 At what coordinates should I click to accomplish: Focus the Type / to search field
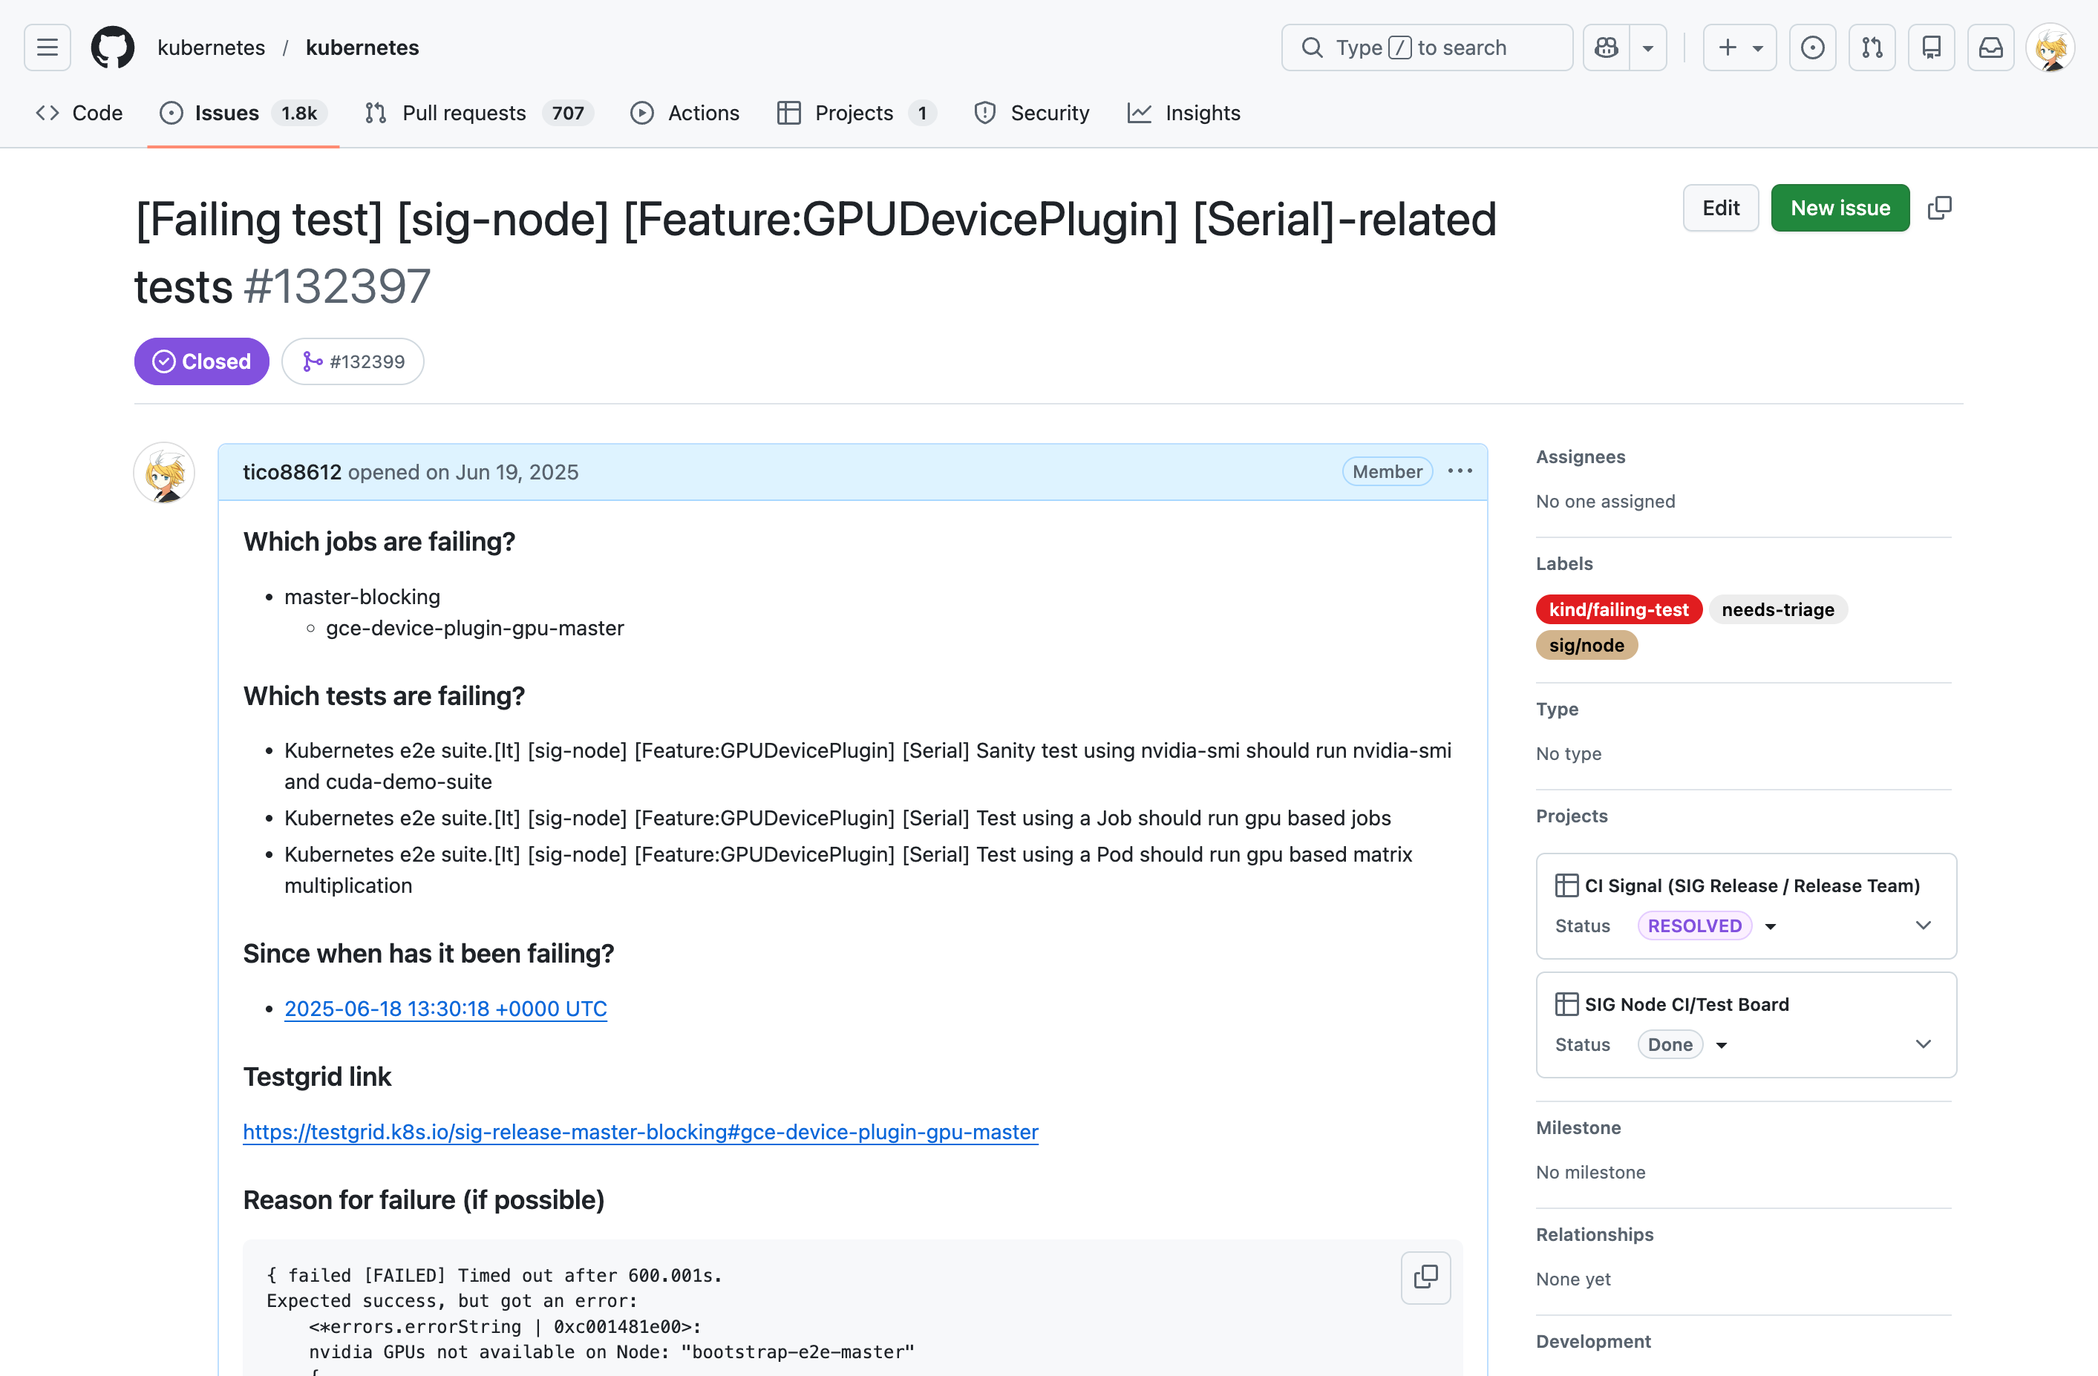1426,47
